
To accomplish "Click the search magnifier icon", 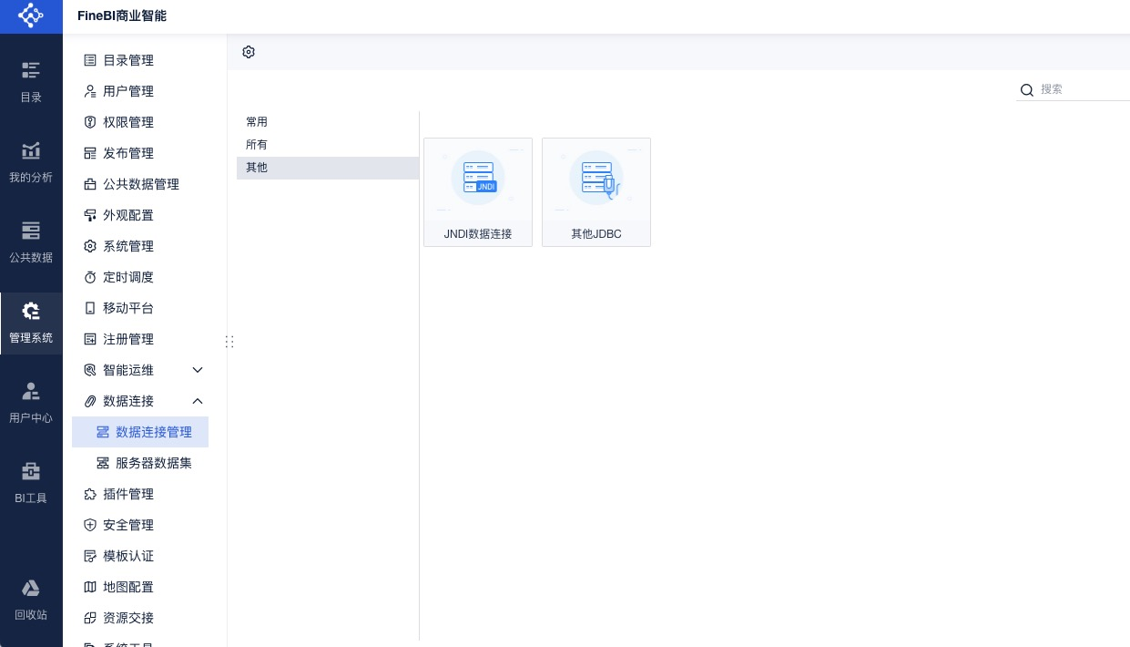I will [x=1027, y=89].
